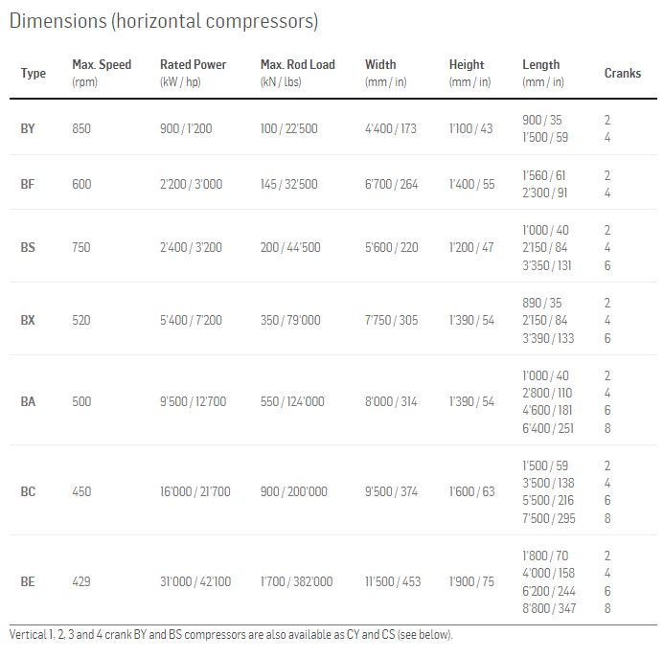The image size is (663, 658).
Task: Select the Max. Rod Load column header
Action: (x=298, y=65)
